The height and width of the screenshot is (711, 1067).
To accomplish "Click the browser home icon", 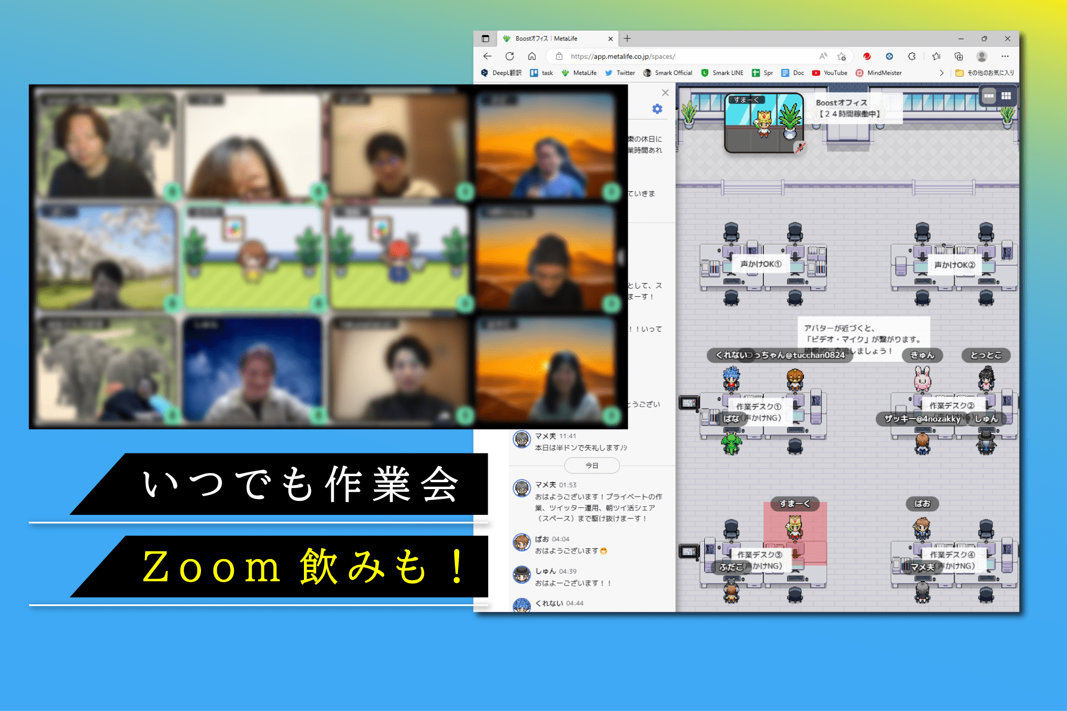I will coord(532,56).
